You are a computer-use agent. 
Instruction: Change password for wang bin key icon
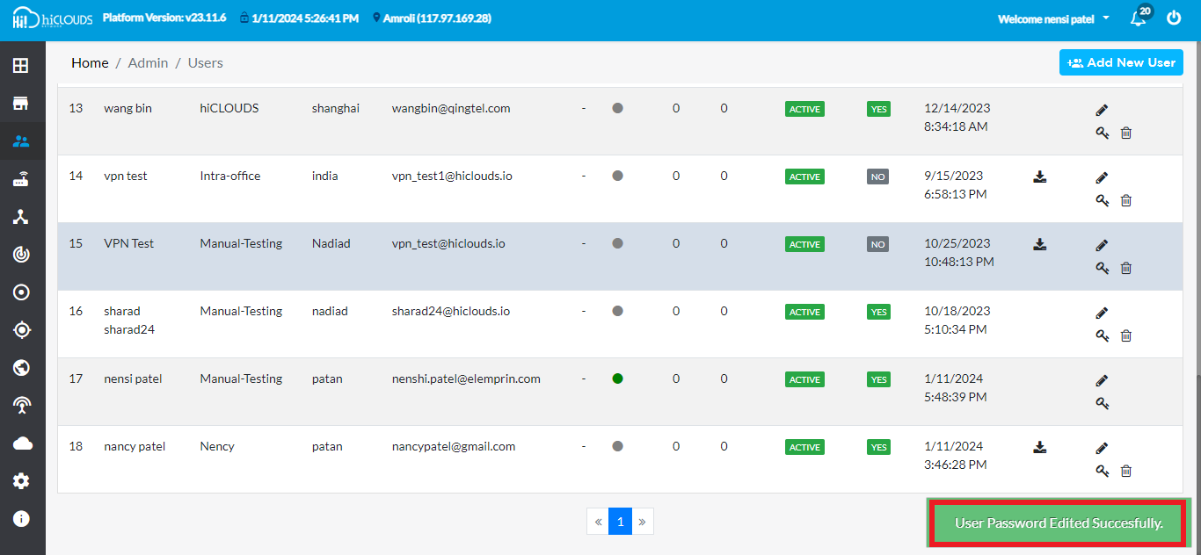click(x=1102, y=133)
